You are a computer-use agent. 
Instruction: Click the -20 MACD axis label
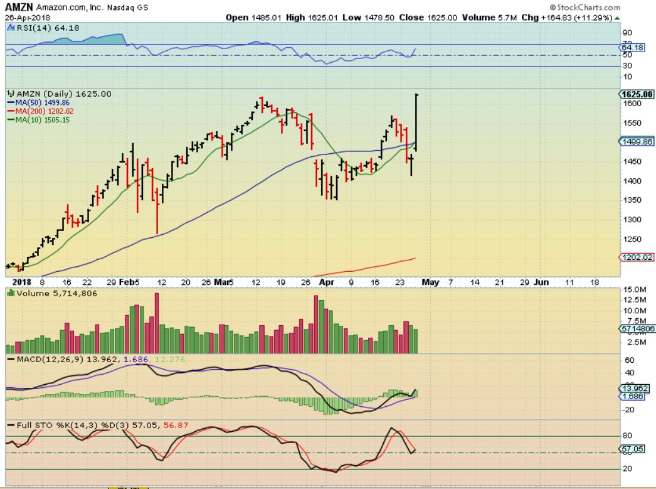628,409
